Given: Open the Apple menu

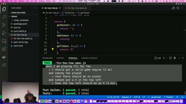Looking at the screenshot, I should (x=3, y=1).
